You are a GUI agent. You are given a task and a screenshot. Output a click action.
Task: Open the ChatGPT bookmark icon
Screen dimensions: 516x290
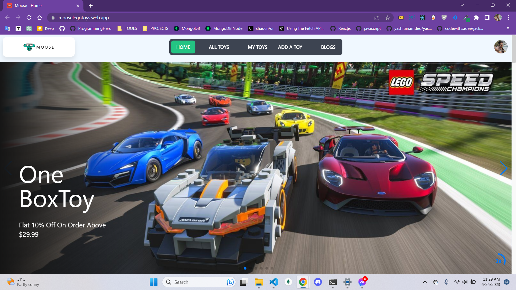[29, 28]
